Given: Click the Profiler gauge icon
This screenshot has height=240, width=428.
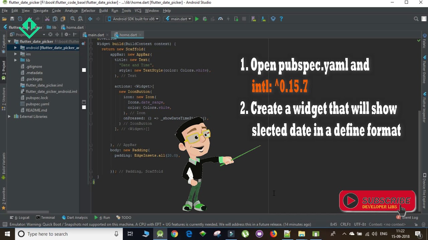Looking at the screenshot, I should [220, 19].
